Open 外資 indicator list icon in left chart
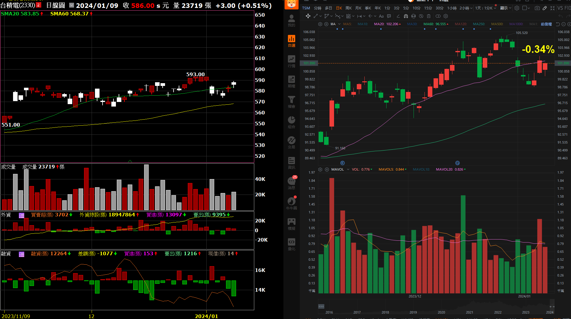This screenshot has height=319, width=571. pos(22,215)
